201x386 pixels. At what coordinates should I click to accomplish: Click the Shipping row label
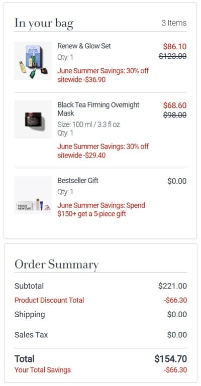click(x=30, y=315)
